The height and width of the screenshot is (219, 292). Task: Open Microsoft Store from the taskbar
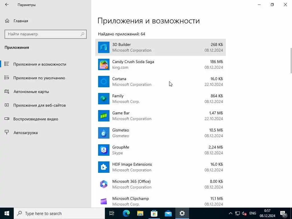tap(154, 213)
